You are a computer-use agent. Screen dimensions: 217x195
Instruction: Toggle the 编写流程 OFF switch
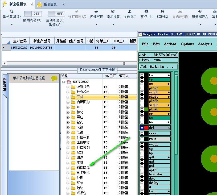[x=33, y=14]
